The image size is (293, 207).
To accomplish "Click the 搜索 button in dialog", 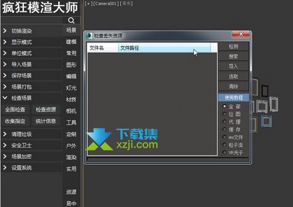I will (233, 57).
